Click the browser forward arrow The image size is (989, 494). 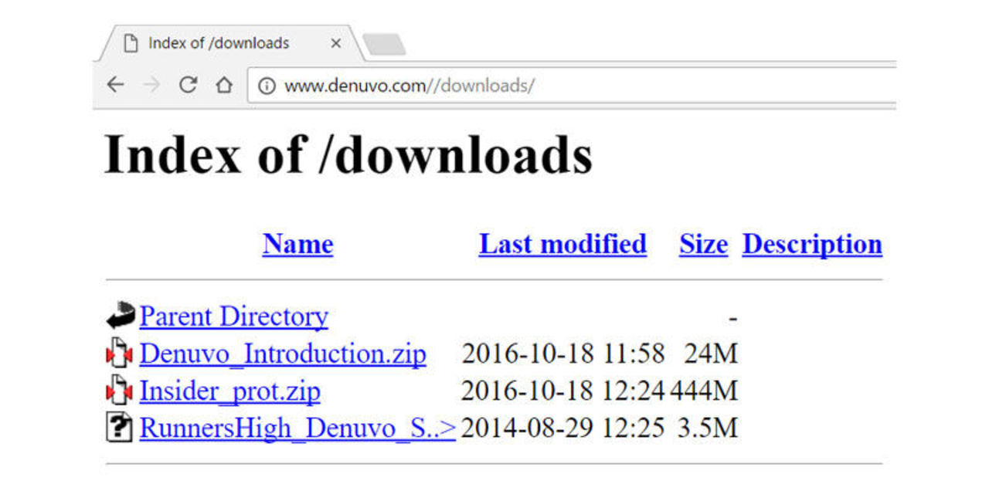(x=151, y=85)
